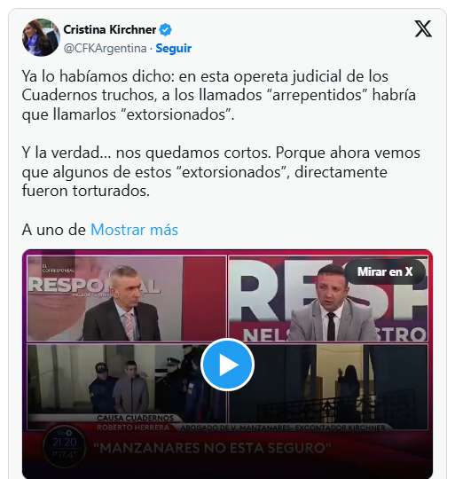Click the paragraph starting 'Y la verdad'

(221, 172)
